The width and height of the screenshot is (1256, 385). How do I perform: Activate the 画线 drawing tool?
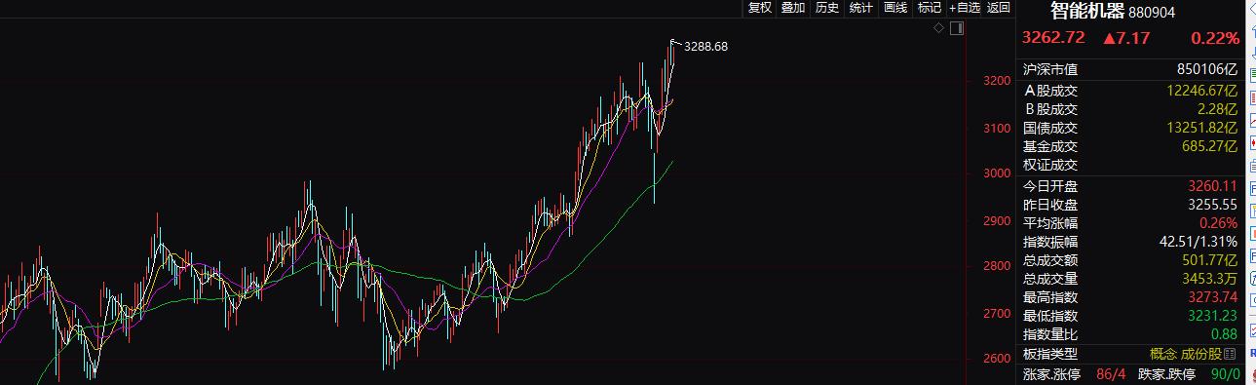[895, 8]
